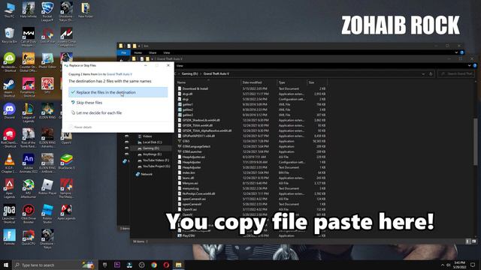Open VLC cone media shortcut
This screenshot has width=481, height=270.
[x=9, y=163]
